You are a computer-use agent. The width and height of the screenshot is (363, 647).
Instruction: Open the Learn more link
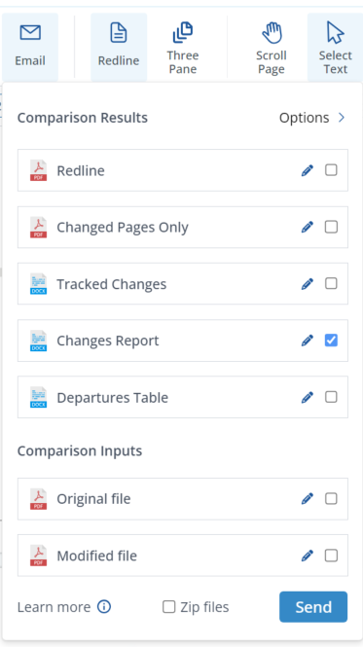coord(54,607)
